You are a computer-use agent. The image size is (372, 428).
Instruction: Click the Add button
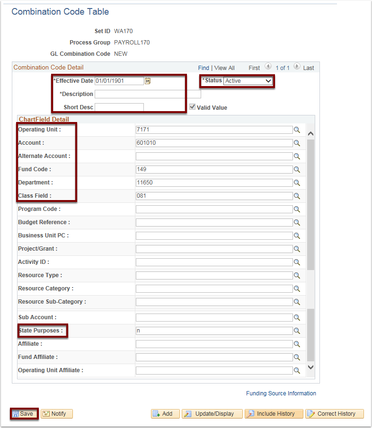(x=165, y=414)
